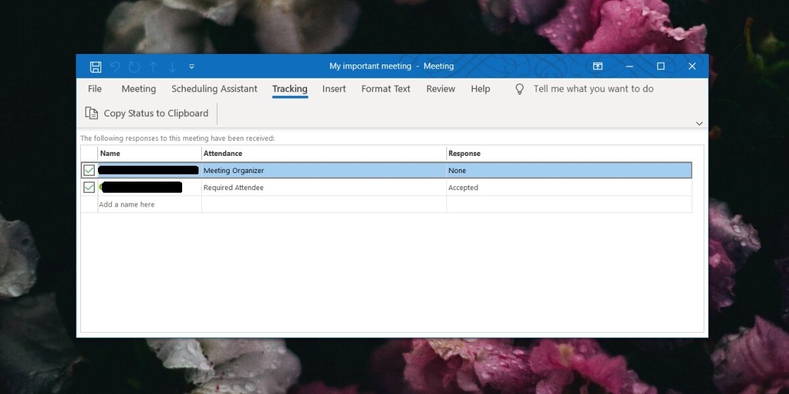Click the Redo arrow icon
789x394 pixels.
pyautogui.click(x=133, y=66)
